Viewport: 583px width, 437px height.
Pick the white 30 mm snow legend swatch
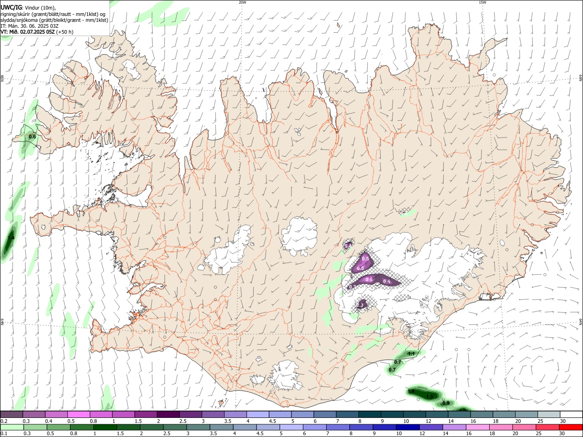pyautogui.click(x=571, y=415)
